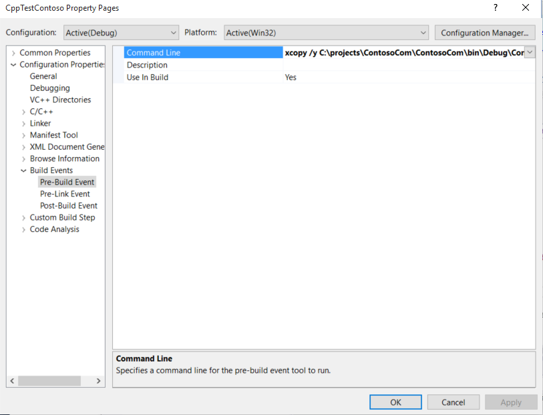Screen dimensions: 543x415
Task: Select the General property page
Action: click(43, 76)
